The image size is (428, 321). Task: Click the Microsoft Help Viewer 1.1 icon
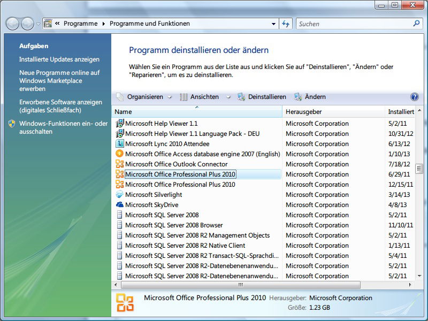tap(119, 124)
